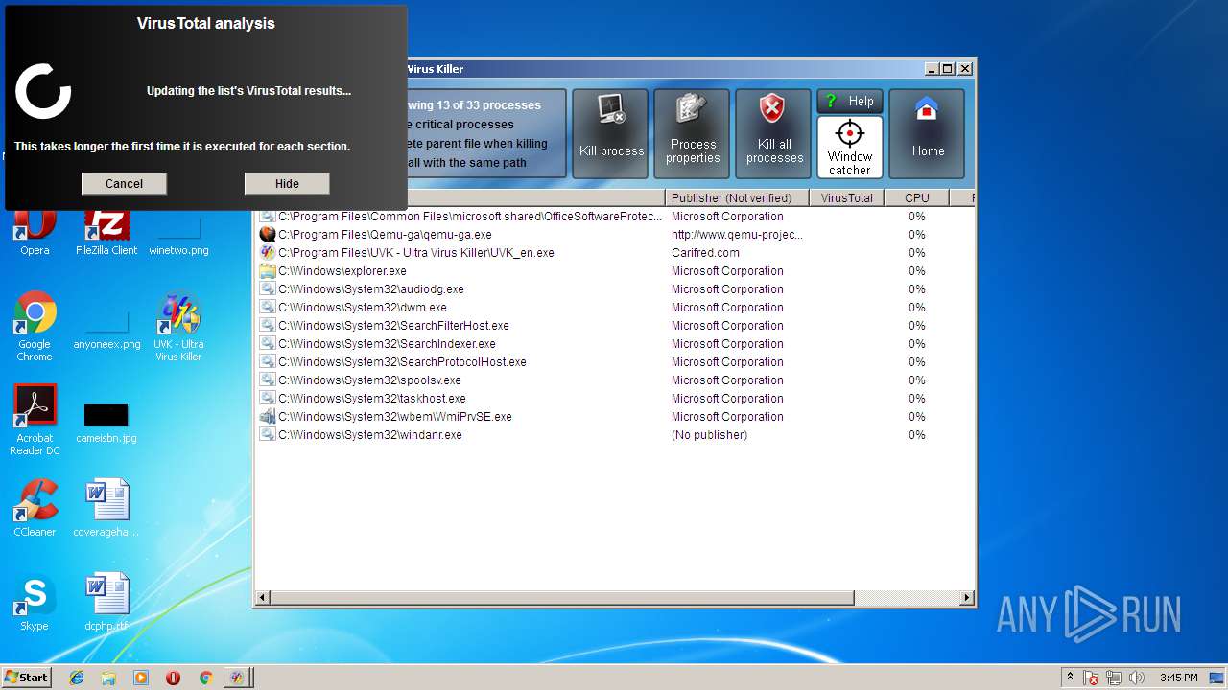Select the explorer.exe process row
This screenshot has width=1228, height=690.
point(614,271)
